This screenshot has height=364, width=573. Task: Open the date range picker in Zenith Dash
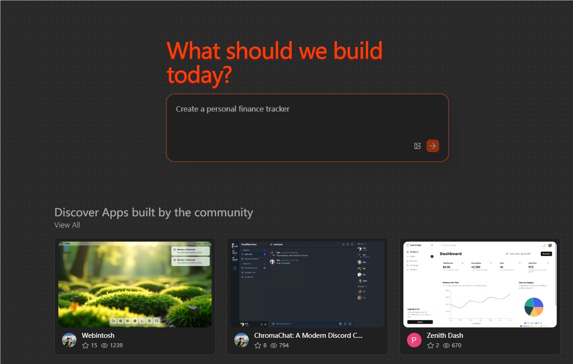coord(519,254)
